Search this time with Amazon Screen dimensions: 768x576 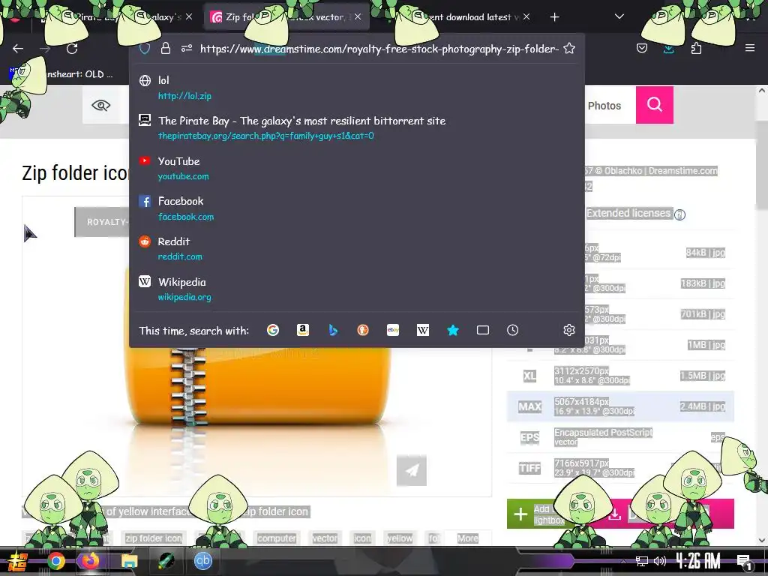tap(303, 330)
